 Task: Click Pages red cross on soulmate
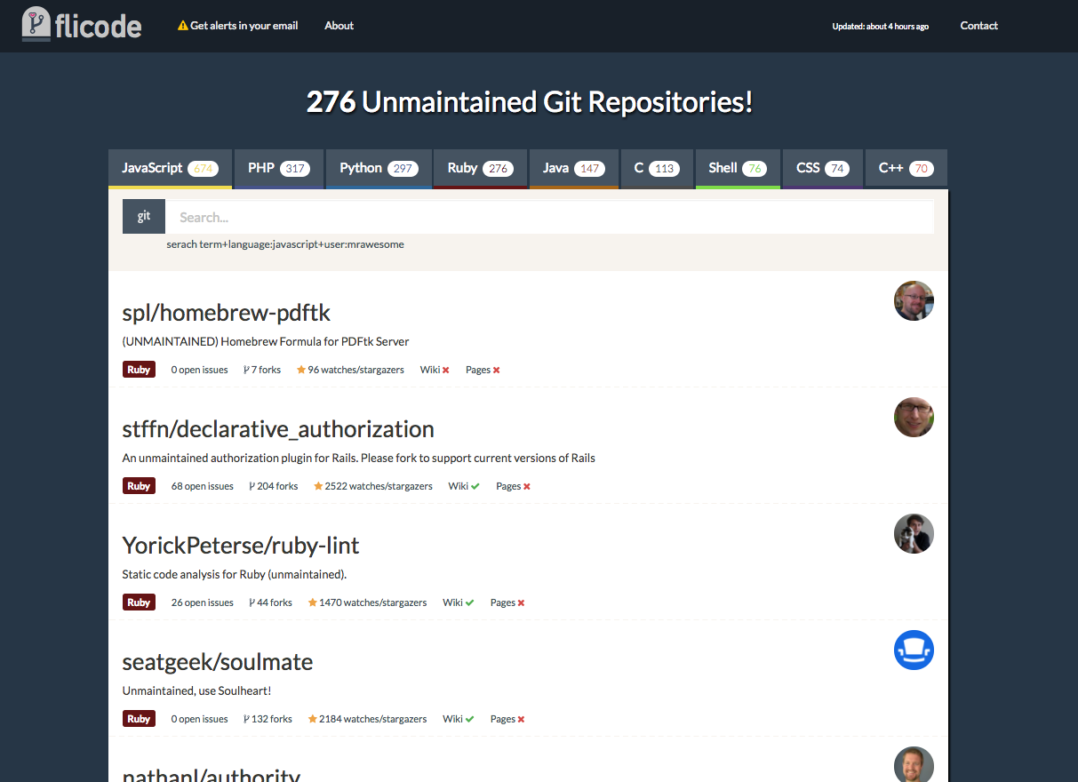point(521,719)
